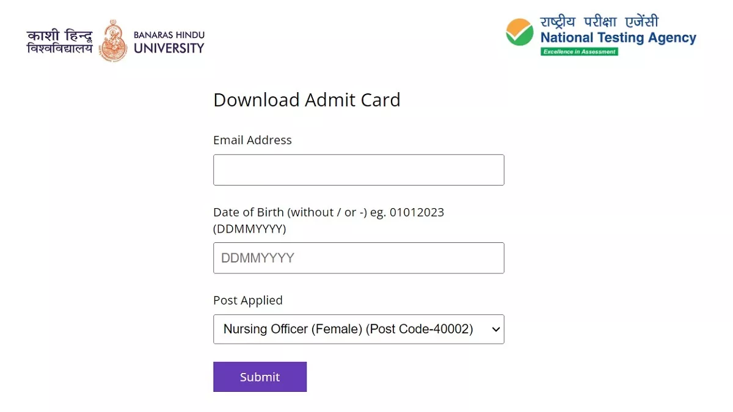Click the (DDMMYYYY) format hint under label
Image resolution: width=733 pixels, height=412 pixels.
(249, 229)
